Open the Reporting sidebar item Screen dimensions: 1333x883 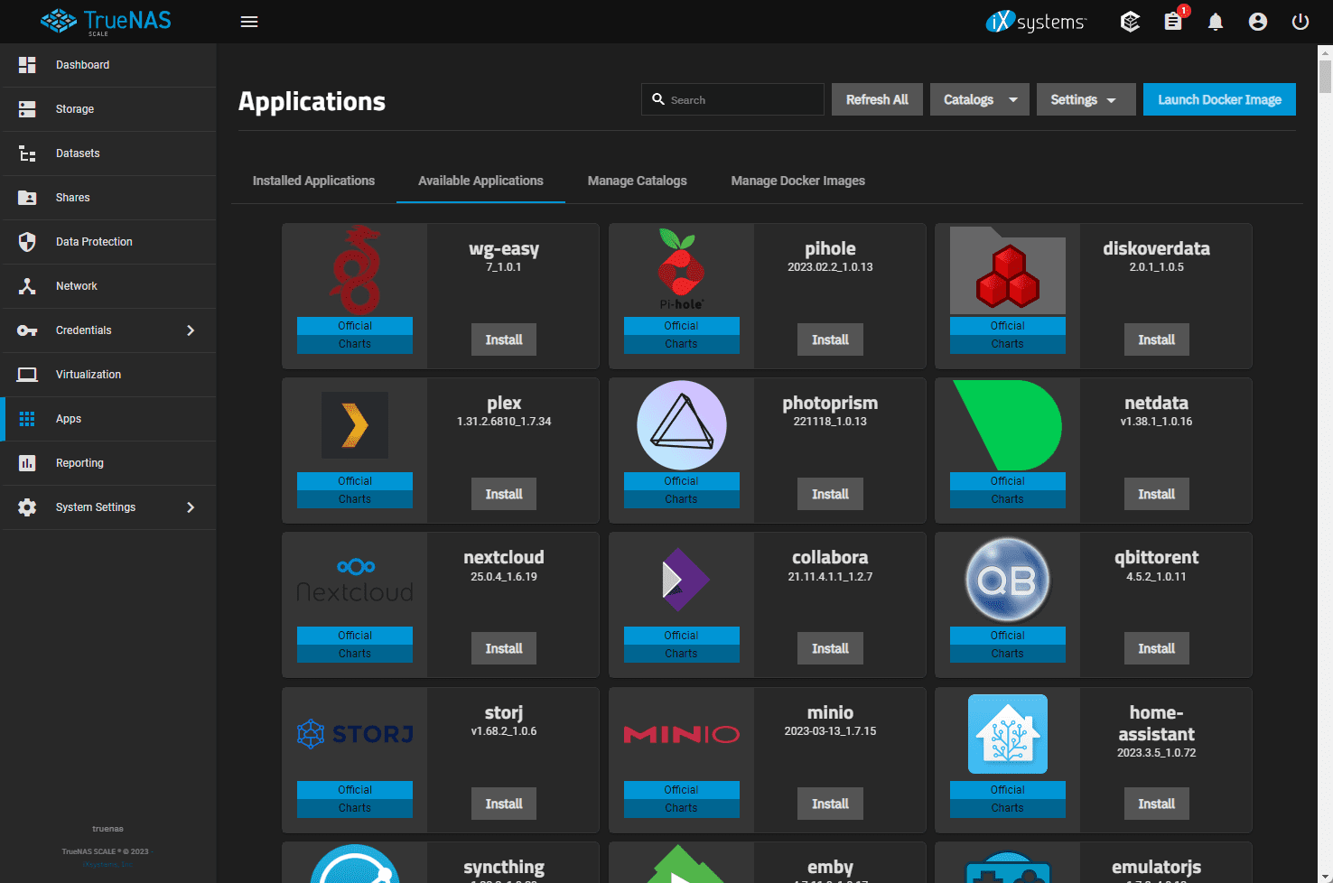108,463
